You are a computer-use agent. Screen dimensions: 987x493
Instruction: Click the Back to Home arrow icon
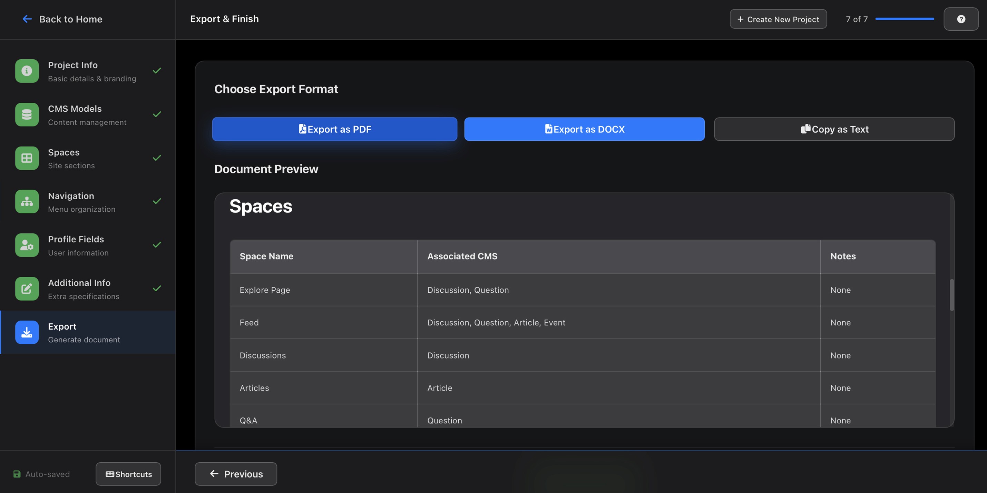[x=27, y=19]
